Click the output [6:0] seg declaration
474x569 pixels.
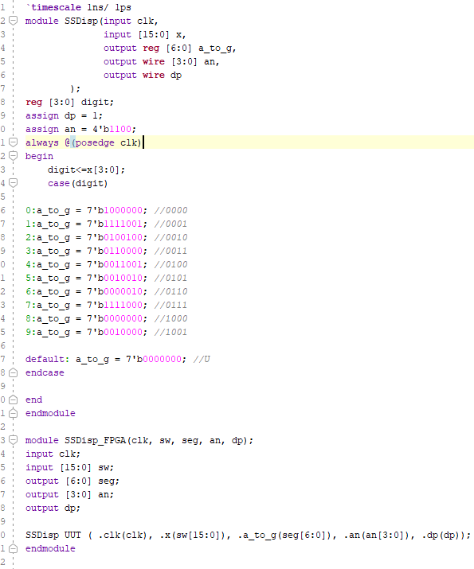tap(72, 481)
